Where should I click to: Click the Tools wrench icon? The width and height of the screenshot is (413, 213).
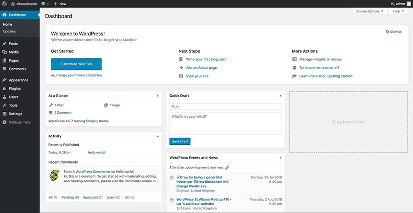click(x=5, y=105)
